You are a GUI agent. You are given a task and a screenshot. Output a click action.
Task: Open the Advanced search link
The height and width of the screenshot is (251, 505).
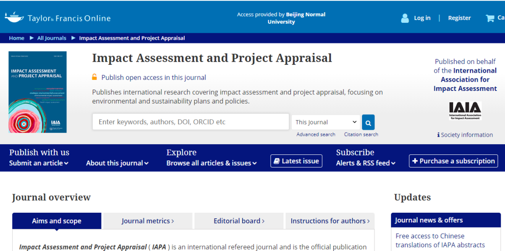[316, 134]
